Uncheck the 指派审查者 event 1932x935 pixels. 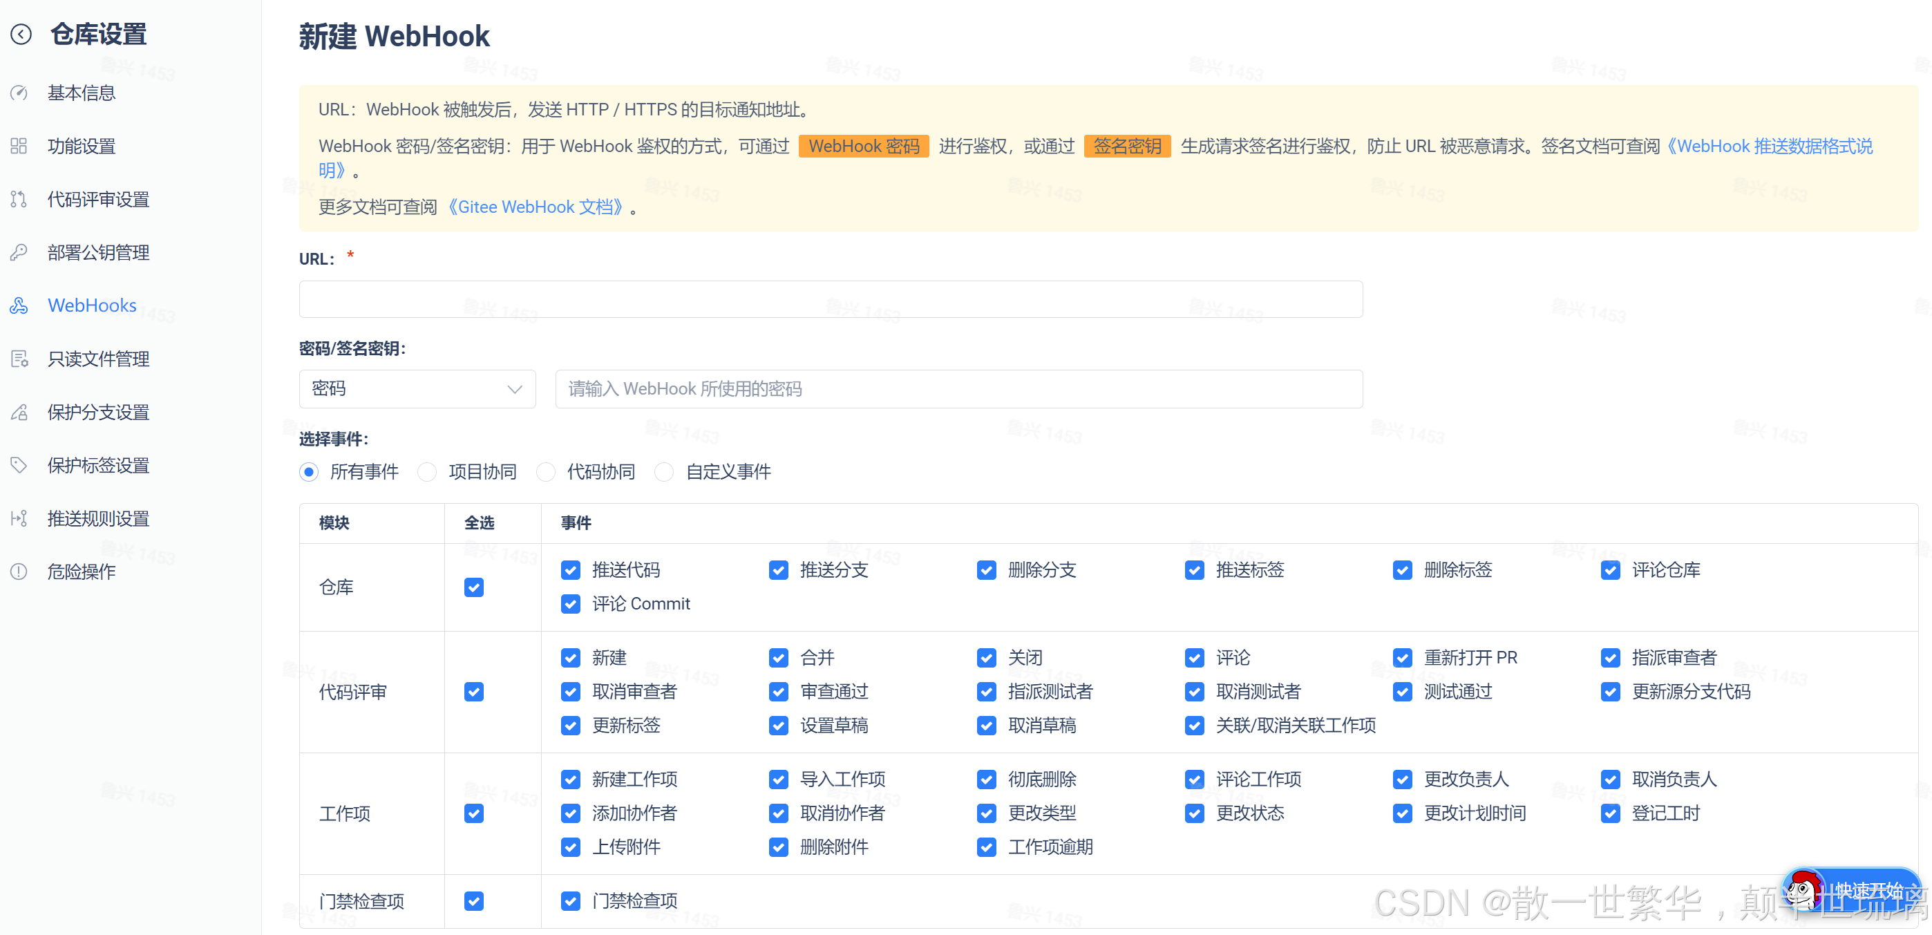(1609, 659)
